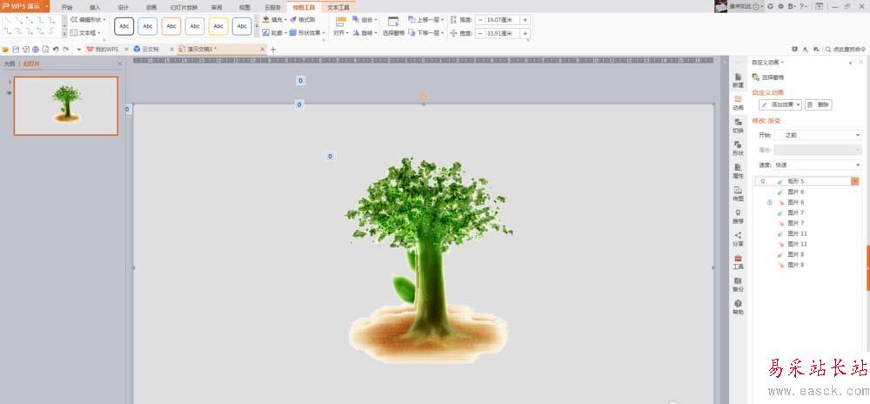The width and height of the screenshot is (870, 404).
Task: Open the 添加效果 dropdown button
Action: pyautogui.click(x=780, y=104)
